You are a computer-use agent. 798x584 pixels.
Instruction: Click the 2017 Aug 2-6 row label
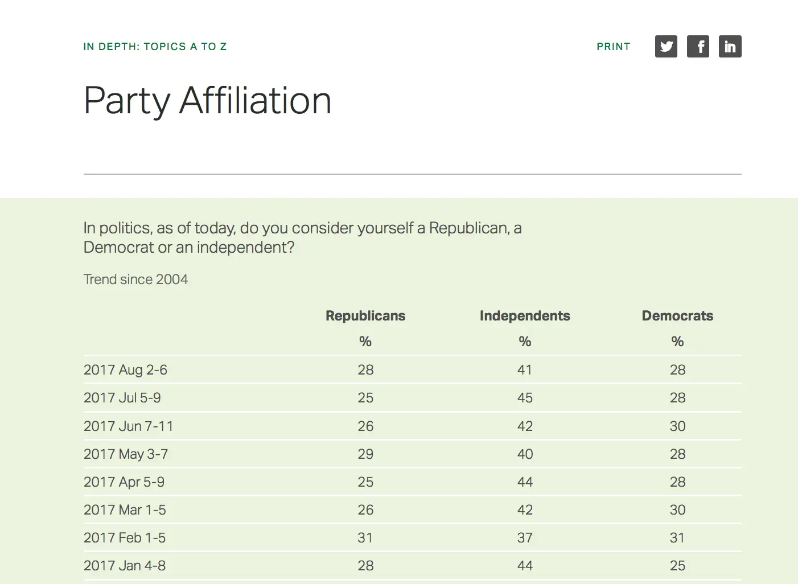coord(125,370)
